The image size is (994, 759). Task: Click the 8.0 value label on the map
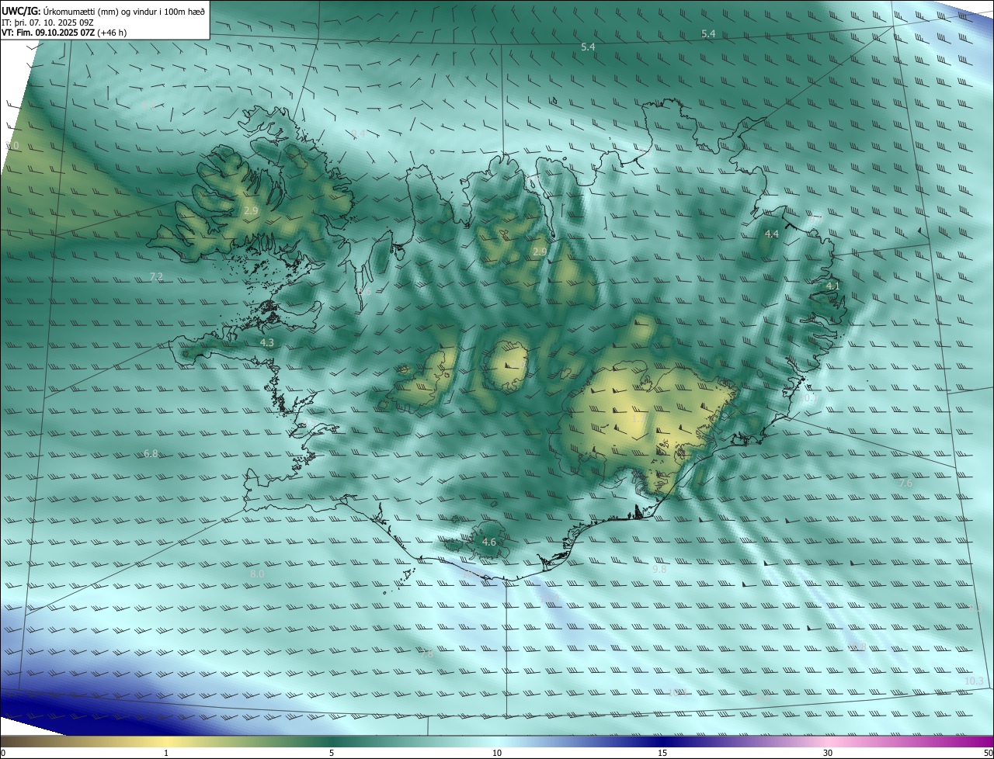tap(257, 574)
